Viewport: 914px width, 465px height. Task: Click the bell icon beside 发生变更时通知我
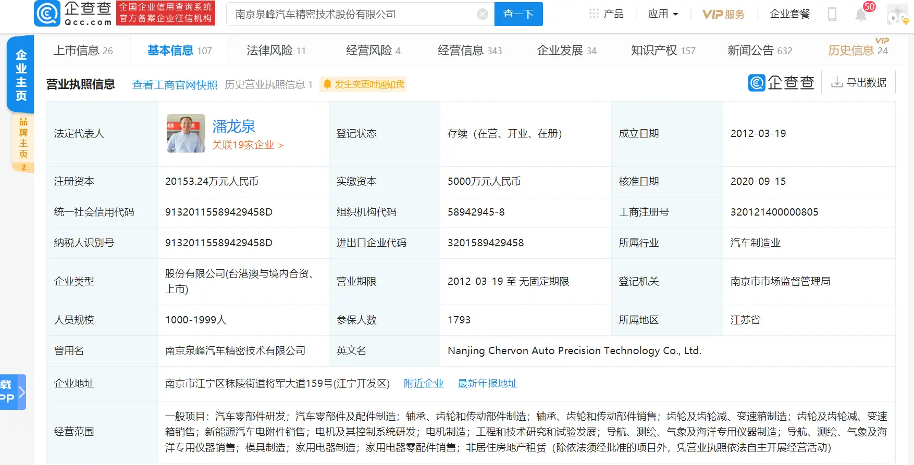[327, 84]
